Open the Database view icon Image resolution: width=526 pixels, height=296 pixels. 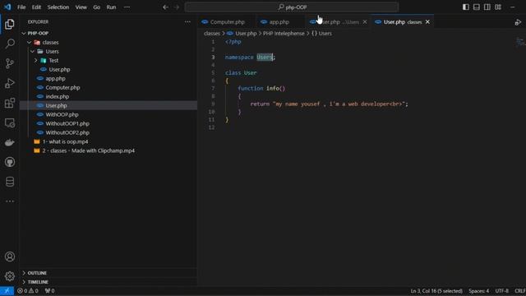pyautogui.click(x=10, y=182)
